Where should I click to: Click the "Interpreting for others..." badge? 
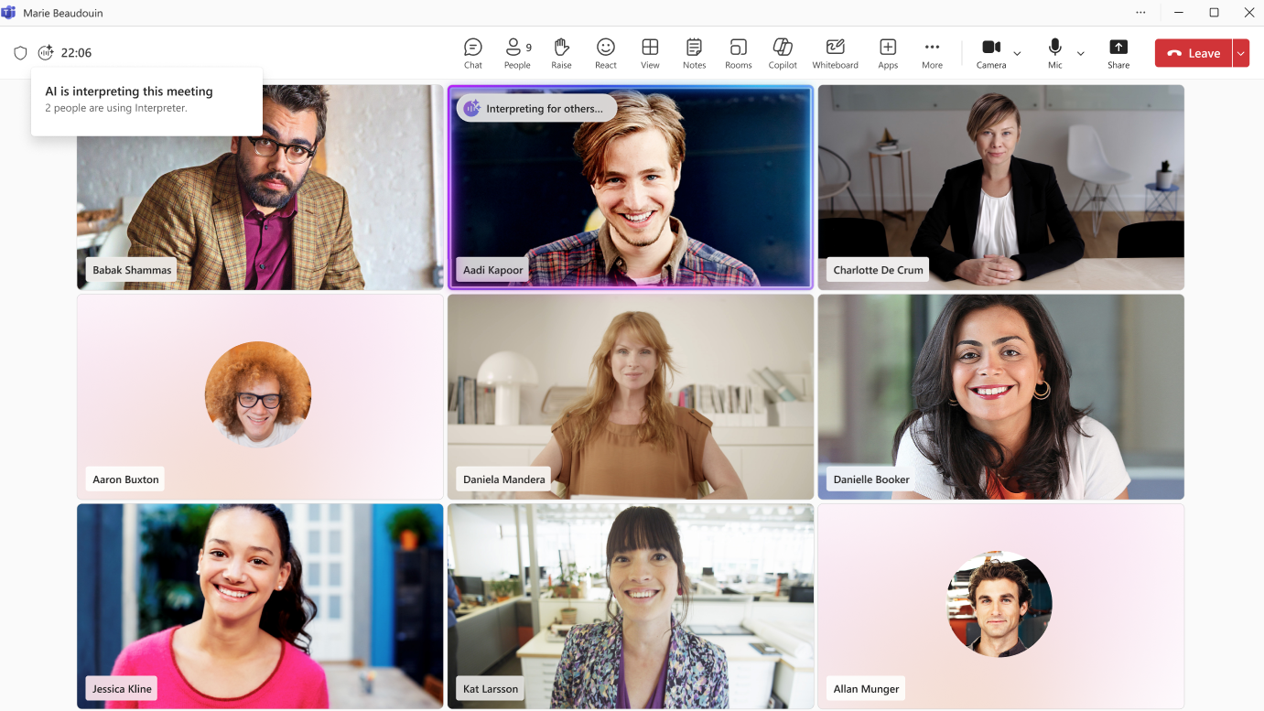pos(536,108)
